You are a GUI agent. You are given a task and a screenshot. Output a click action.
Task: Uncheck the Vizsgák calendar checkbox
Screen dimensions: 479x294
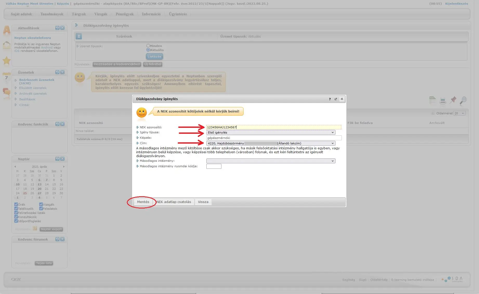click(x=41, y=204)
